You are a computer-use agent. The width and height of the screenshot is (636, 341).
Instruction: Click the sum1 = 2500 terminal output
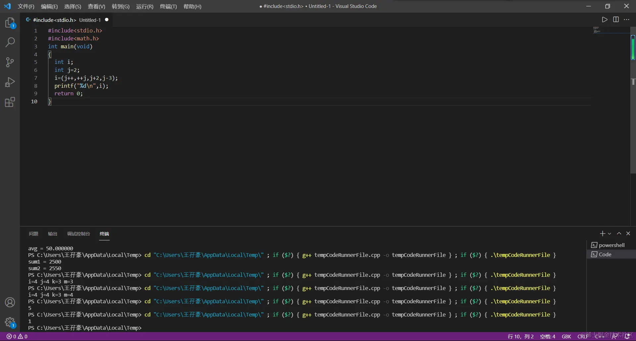(45, 262)
